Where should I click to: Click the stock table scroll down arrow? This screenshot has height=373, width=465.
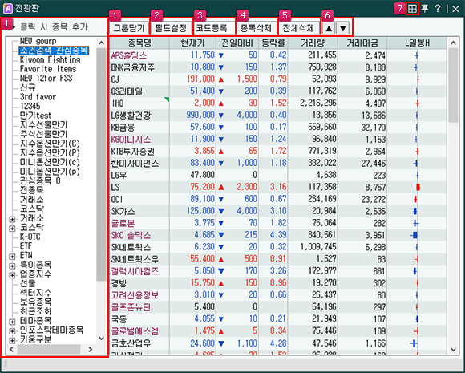tap(453, 350)
